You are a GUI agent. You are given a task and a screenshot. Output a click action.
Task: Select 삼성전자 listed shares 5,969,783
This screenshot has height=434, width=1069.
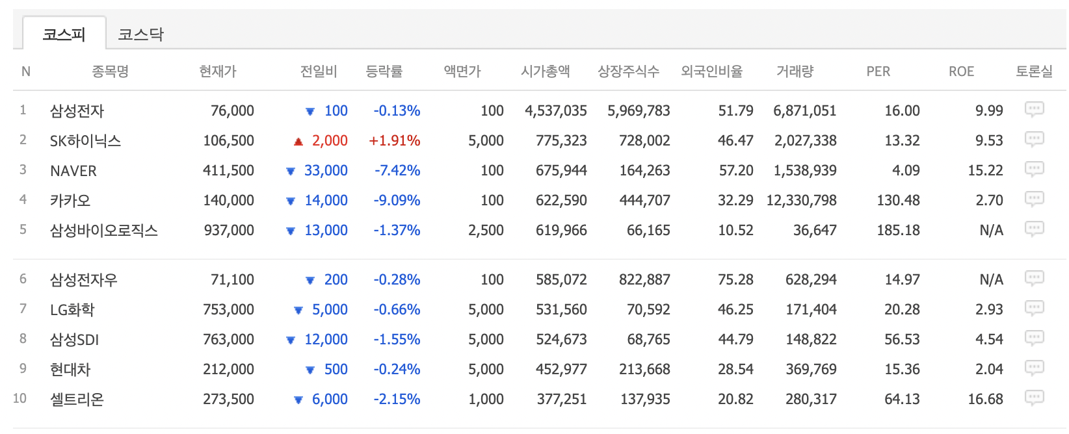[x=639, y=111]
